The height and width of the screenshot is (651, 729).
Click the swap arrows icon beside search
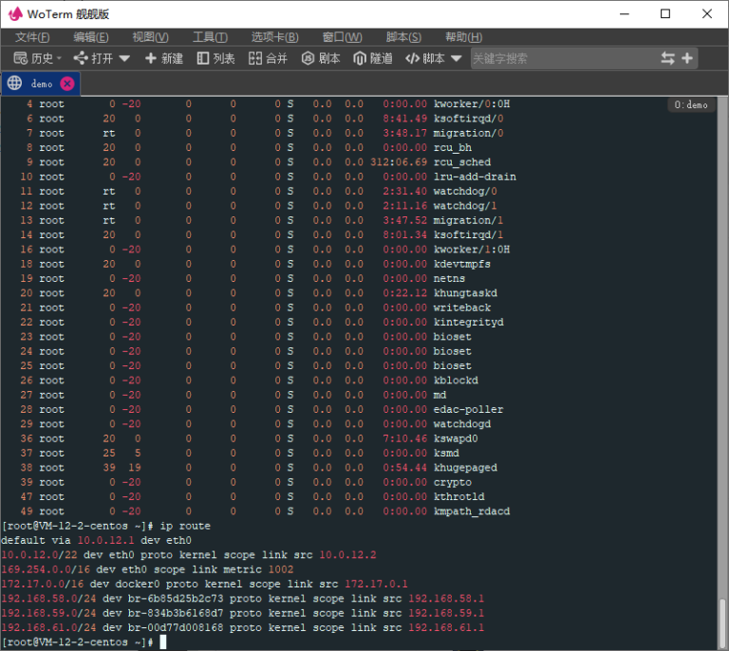pyautogui.click(x=668, y=59)
